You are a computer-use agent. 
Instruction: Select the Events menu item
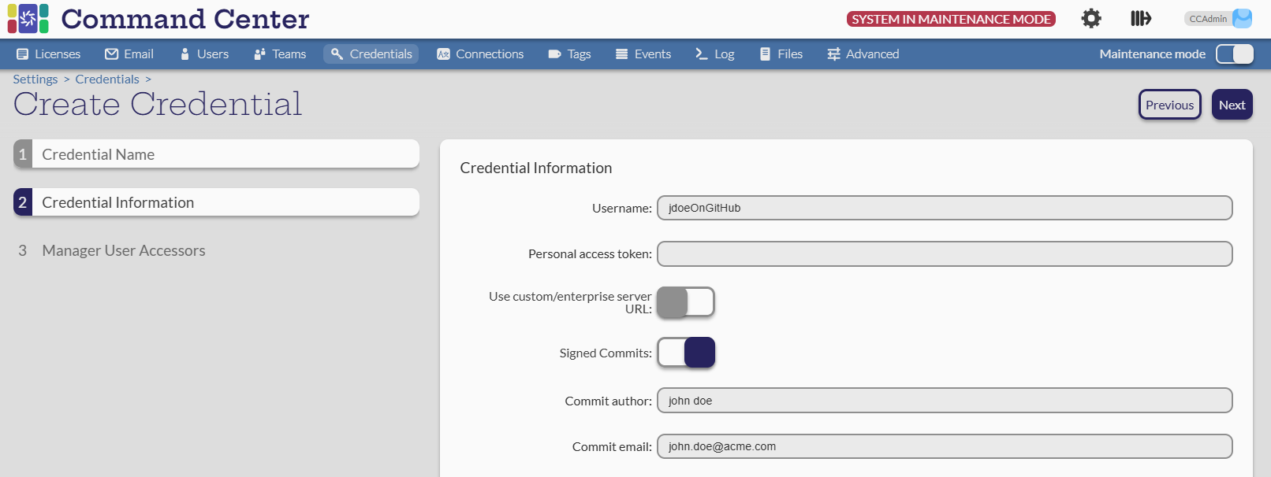pyautogui.click(x=643, y=54)
